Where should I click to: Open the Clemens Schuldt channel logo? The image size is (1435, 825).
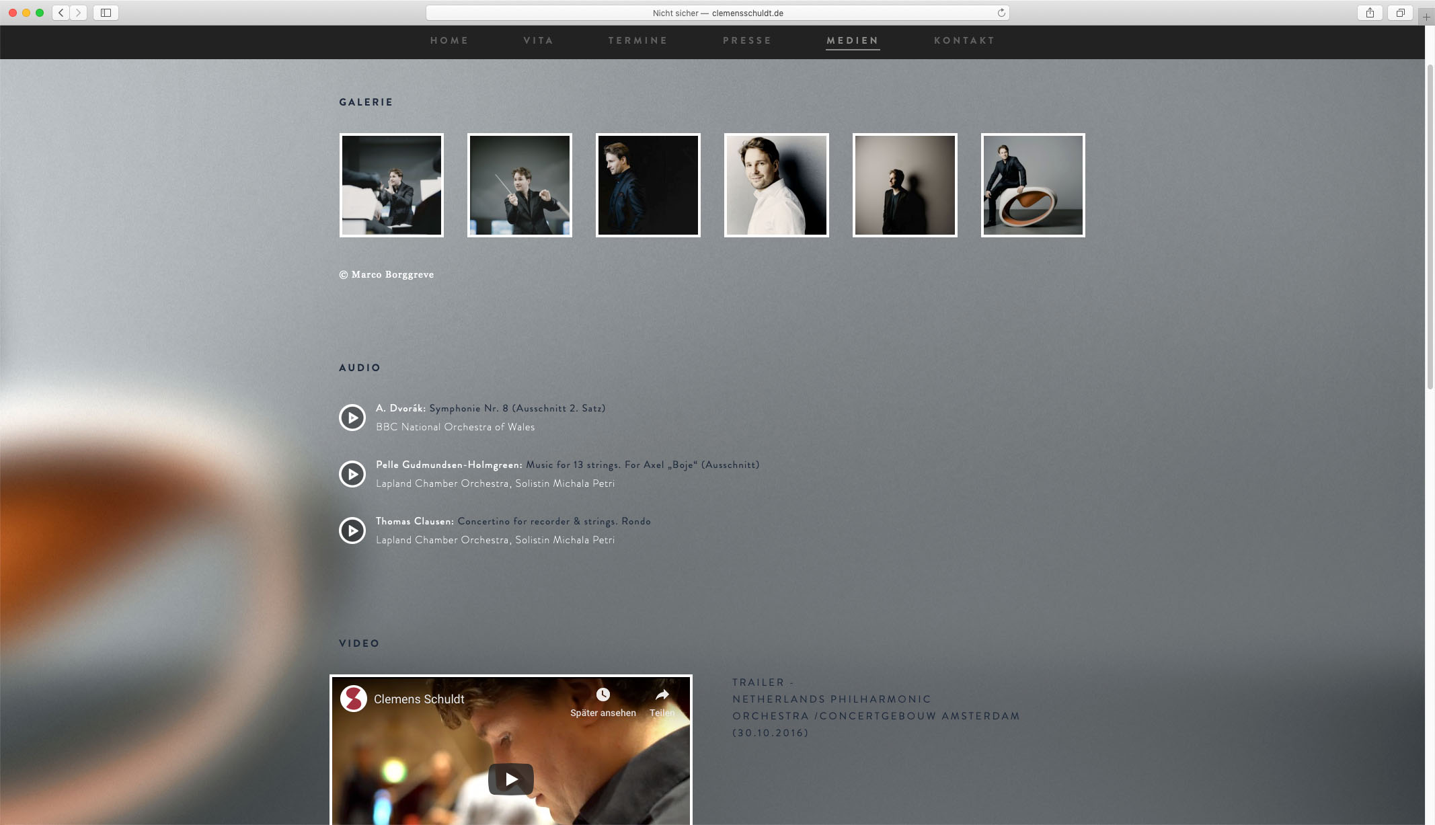(353, 699)
